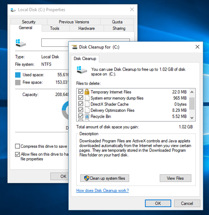The image size is (209, 215).
Task: Confirm Disk Cleanup with OK button
Action: coord(158,203)
